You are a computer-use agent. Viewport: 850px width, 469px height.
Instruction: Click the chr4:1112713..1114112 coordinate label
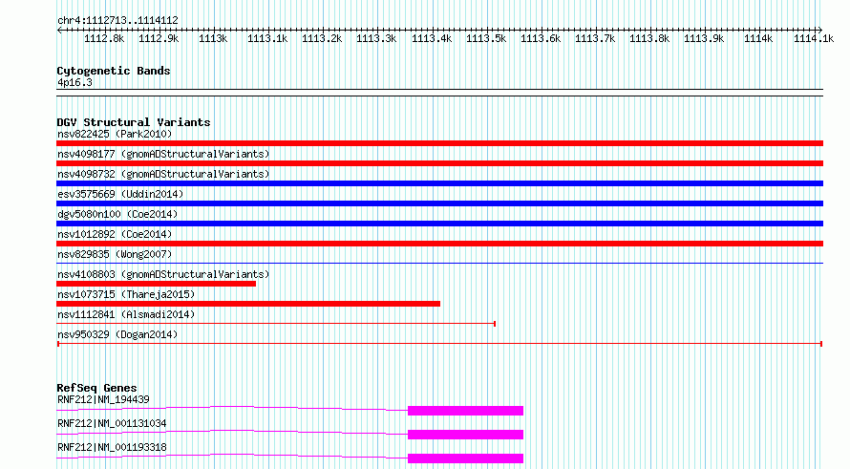click(117, 20)
